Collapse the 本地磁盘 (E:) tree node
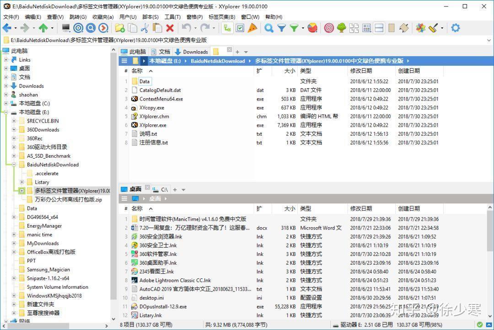This screenshot has width=494, height=330. tap(5, 112)
